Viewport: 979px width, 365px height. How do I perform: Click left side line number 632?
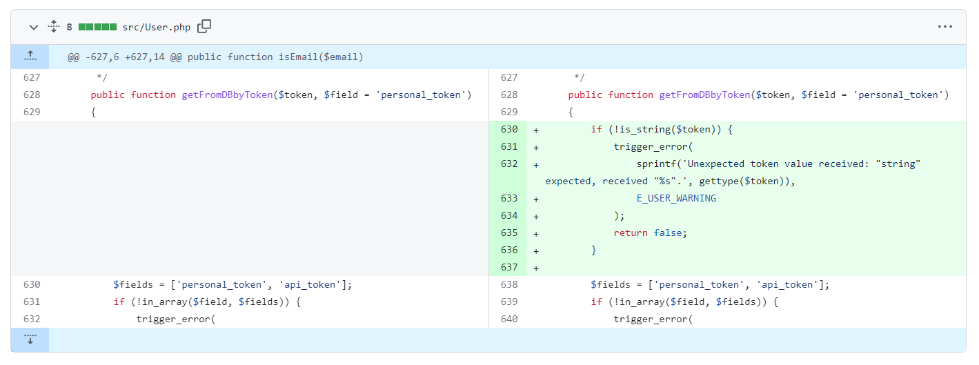(x=32, y=319)
